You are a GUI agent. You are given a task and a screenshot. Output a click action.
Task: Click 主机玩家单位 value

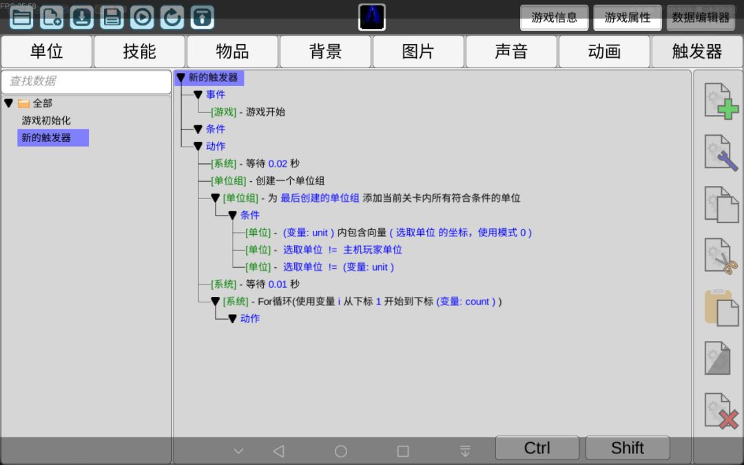click(x=373, y=249)
